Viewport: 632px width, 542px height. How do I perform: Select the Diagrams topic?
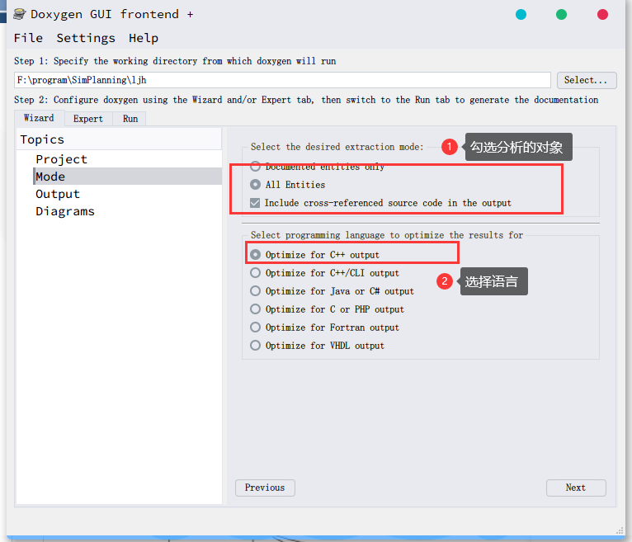(65, 211)
